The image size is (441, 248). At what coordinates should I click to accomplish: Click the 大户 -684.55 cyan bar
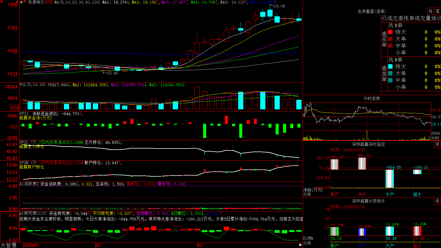pos(390,179)
